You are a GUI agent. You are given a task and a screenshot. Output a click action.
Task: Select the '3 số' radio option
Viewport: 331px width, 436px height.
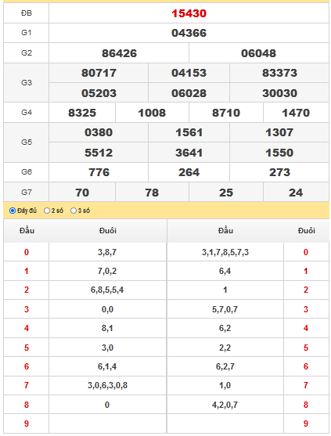pyautogui.click(x=74, y=211)
